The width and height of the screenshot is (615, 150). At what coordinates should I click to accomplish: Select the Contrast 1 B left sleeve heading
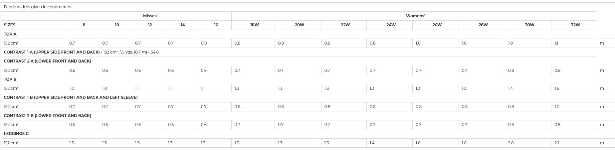pos(71,97)
